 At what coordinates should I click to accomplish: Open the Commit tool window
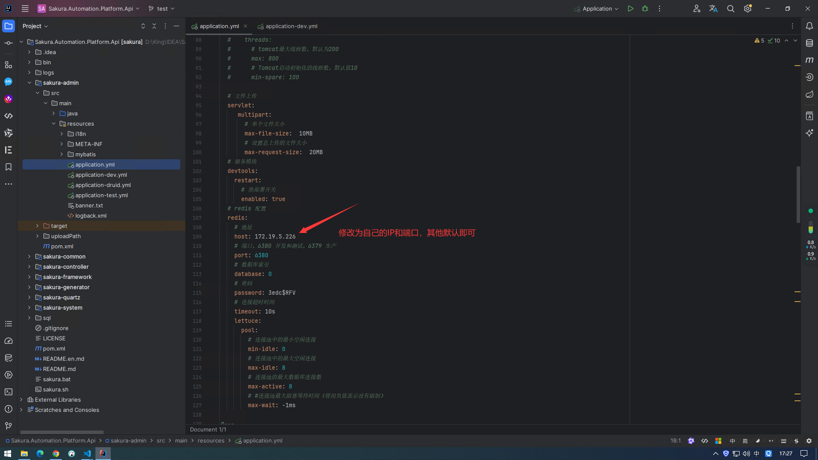9,43
